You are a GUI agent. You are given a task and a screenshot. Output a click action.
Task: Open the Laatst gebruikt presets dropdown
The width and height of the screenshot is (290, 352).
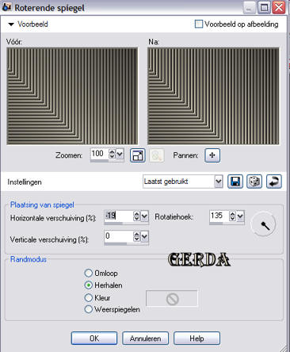click(218, 182)
